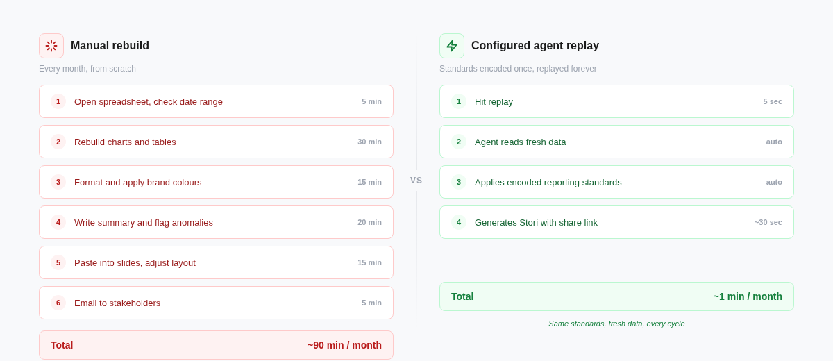Click 'Same standards, fresh data, every cycle' caption
This screenshot has height=361, width=833.
click(x=616, y=324)
